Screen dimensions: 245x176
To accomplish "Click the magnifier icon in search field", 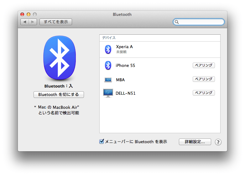I will click(177, 22).
